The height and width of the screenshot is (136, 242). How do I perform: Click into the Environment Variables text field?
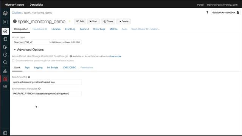click(47, 94)
